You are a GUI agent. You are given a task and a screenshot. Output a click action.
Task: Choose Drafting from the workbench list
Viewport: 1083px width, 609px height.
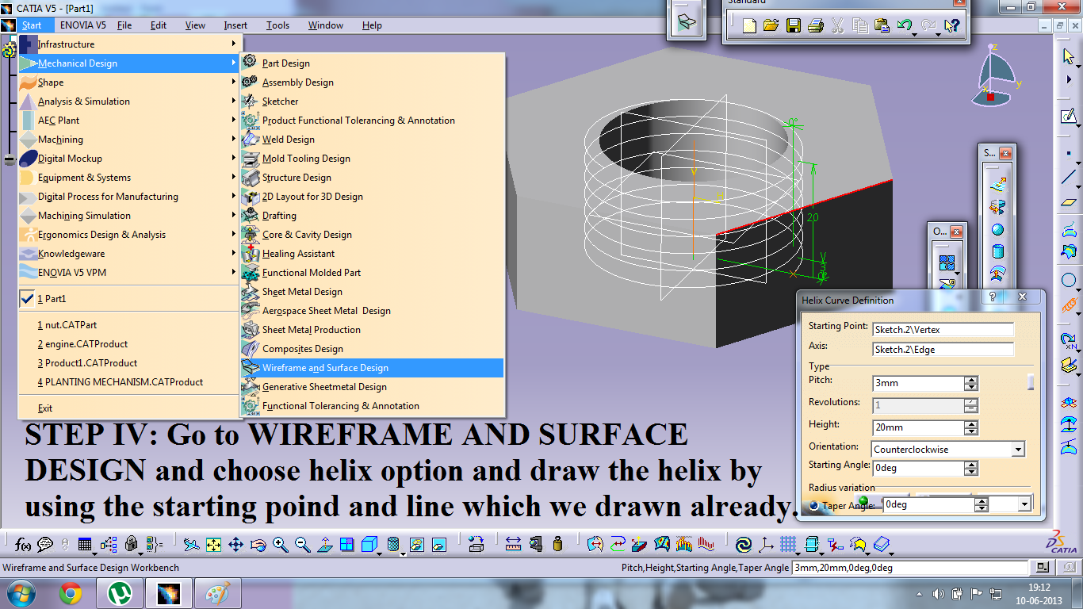[372, 216]
